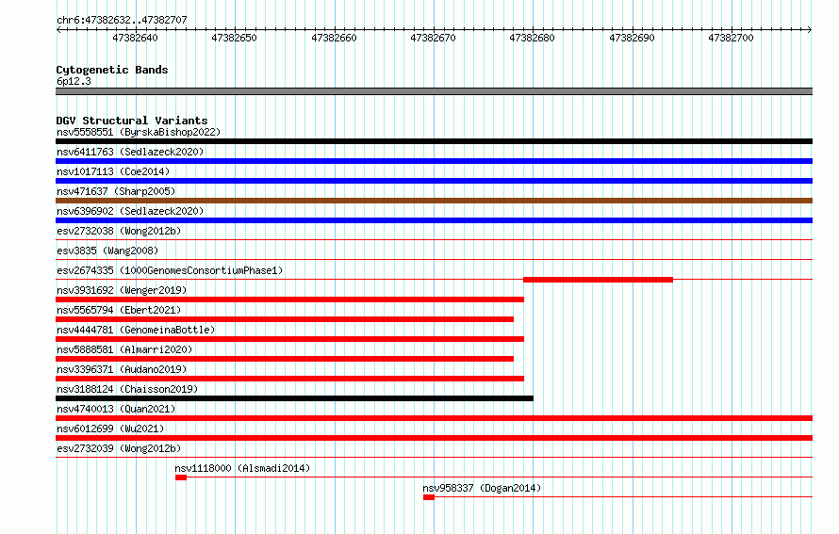
Task: Open variant nsv4444781 (GenomeinaBottle) label
Action: tap(136, 330)
